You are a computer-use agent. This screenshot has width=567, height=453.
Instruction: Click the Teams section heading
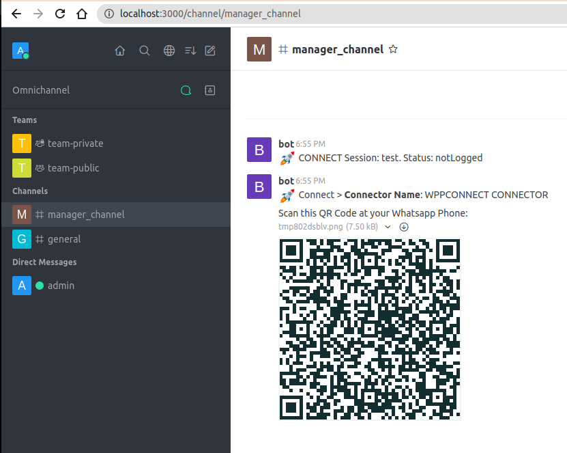25,120
